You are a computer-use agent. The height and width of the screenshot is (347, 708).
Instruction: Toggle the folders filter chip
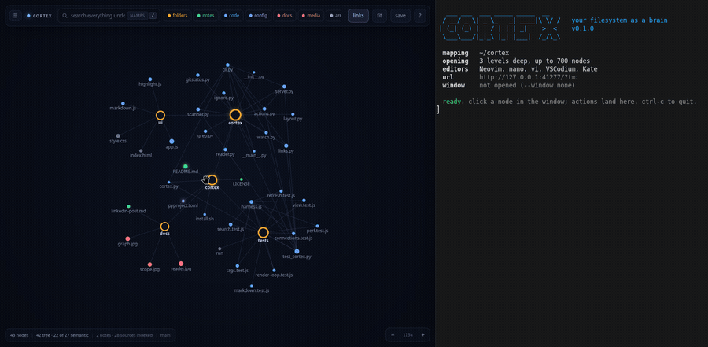click(x=178, y=16)
